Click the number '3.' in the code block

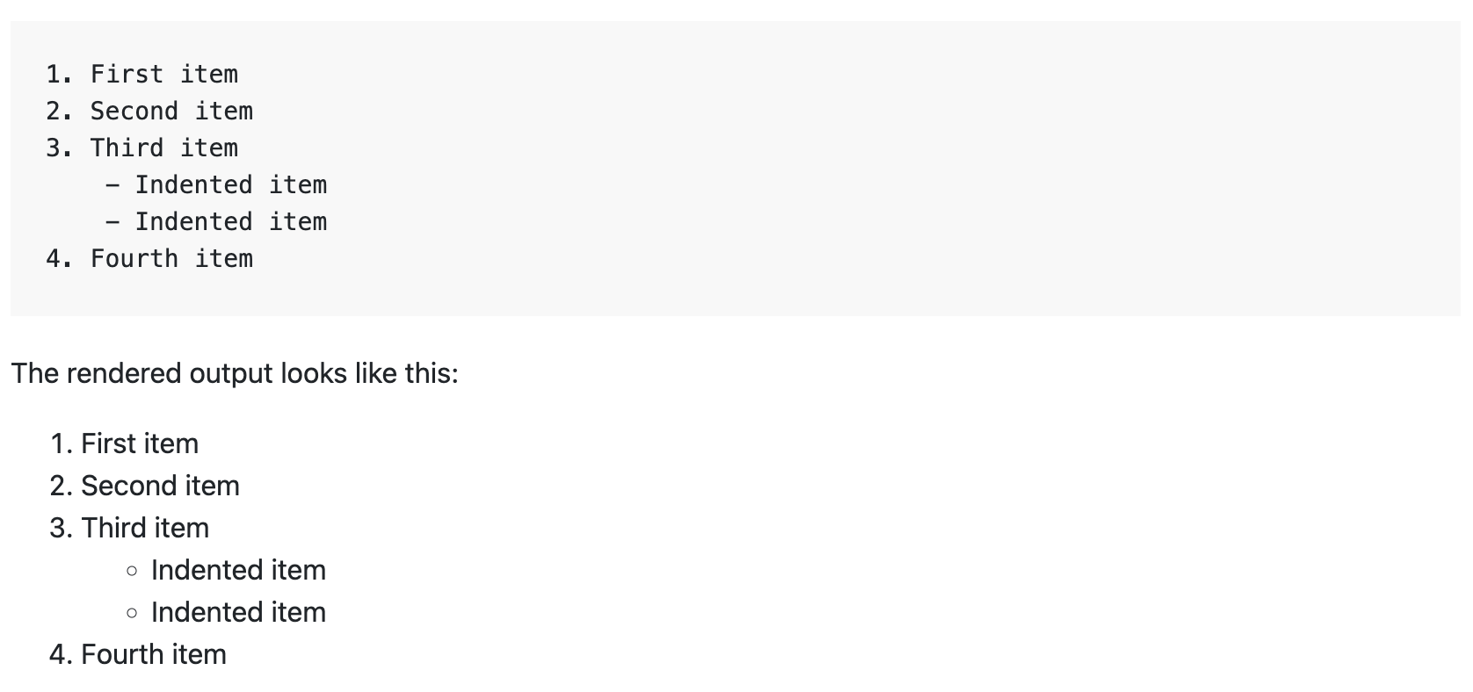point(60,148)
